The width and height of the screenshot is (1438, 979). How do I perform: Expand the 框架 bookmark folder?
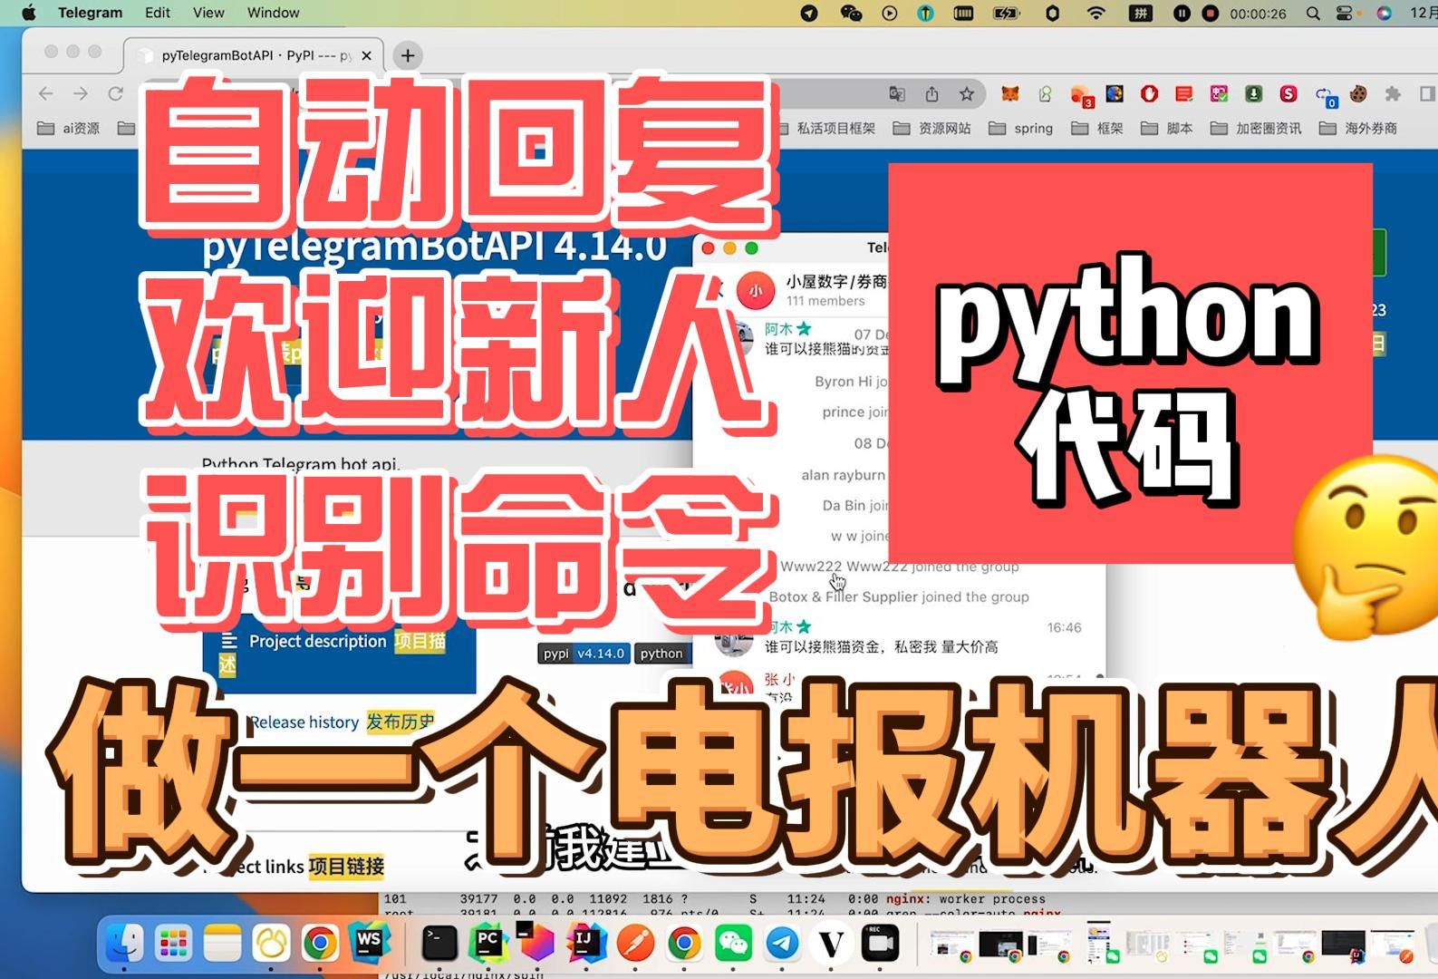[x=1097, y=128]
